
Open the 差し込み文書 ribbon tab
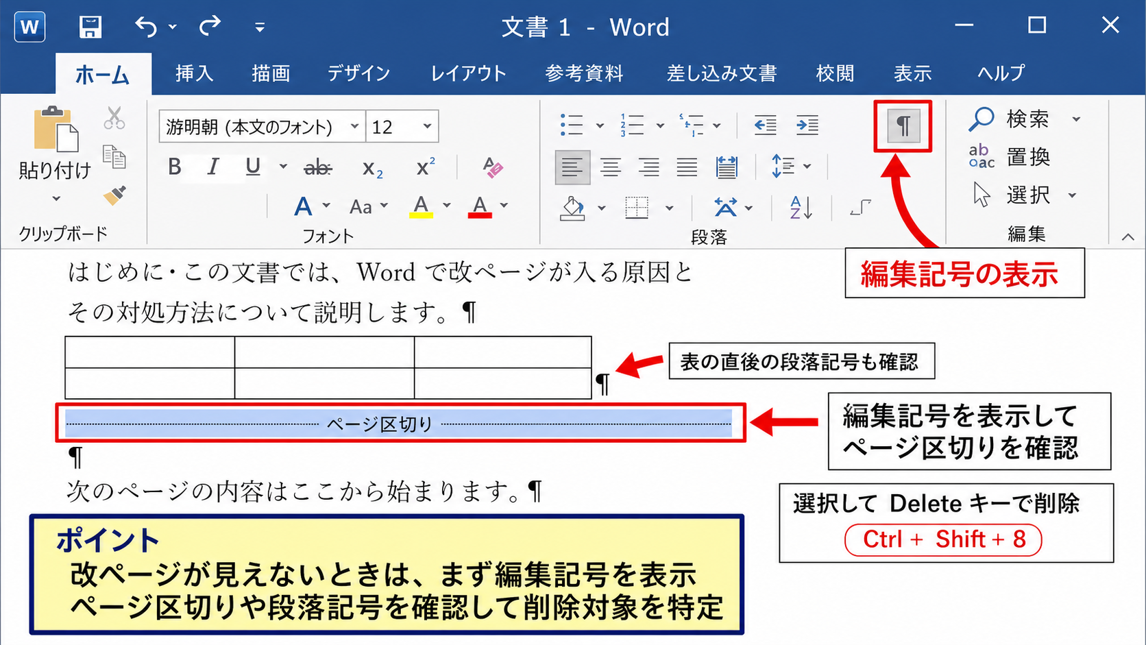click(721, 73)
